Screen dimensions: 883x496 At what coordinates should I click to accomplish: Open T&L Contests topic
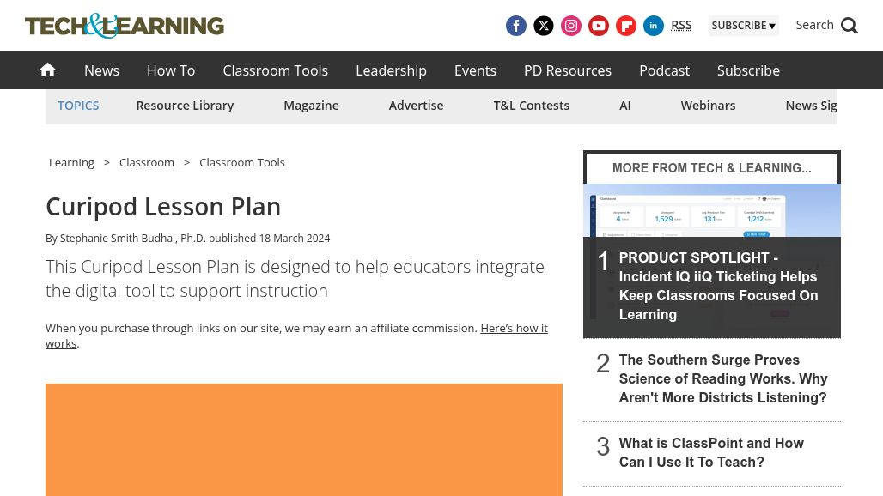(x=532, y=106)
